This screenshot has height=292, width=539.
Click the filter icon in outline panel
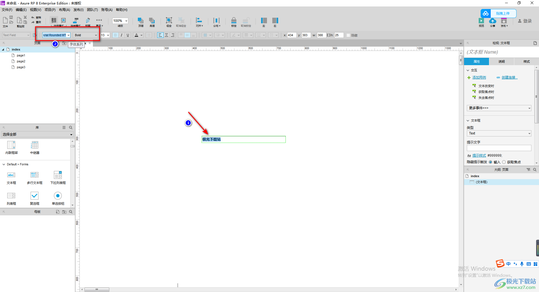tap(528, 170)
